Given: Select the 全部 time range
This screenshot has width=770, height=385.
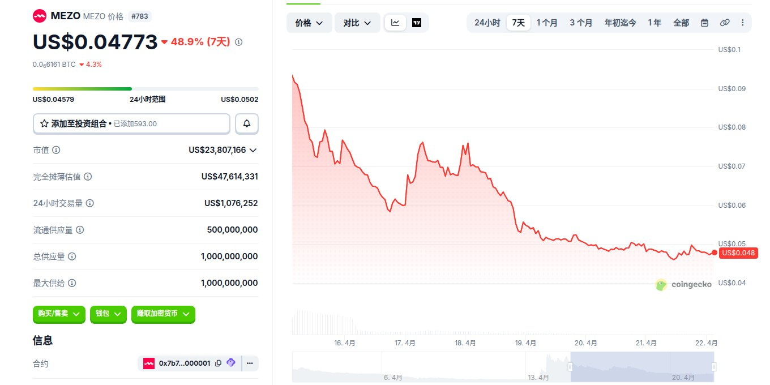Looking at the screenshot, I should 681,23.
